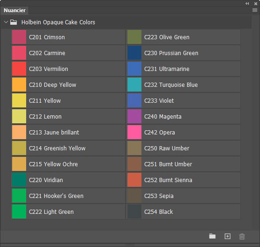Click the 'C240 Magenta' label text
The height and width of the screenshot is (247, 260).
pyautogui.click(x=163, y=117)
